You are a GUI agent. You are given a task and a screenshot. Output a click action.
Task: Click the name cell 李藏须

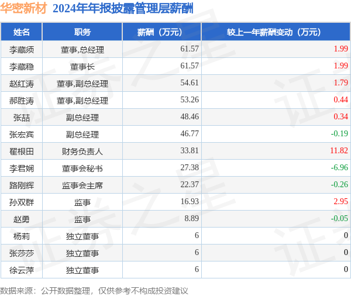(x=22, y=50)
